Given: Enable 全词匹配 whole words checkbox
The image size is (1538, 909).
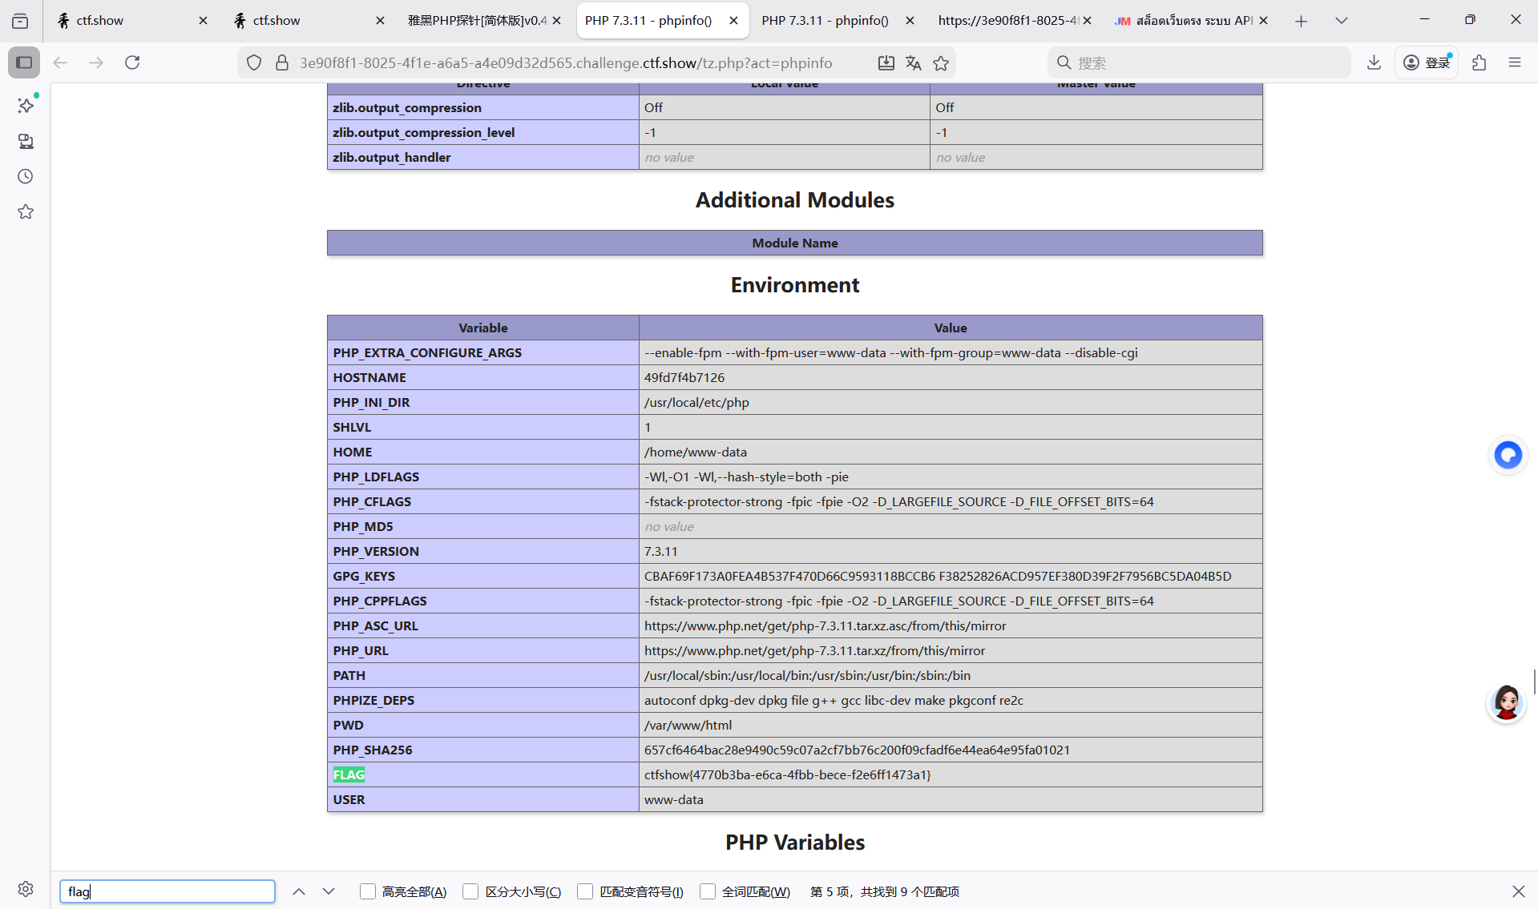Looking at the screenshot, I should [708, 891].
